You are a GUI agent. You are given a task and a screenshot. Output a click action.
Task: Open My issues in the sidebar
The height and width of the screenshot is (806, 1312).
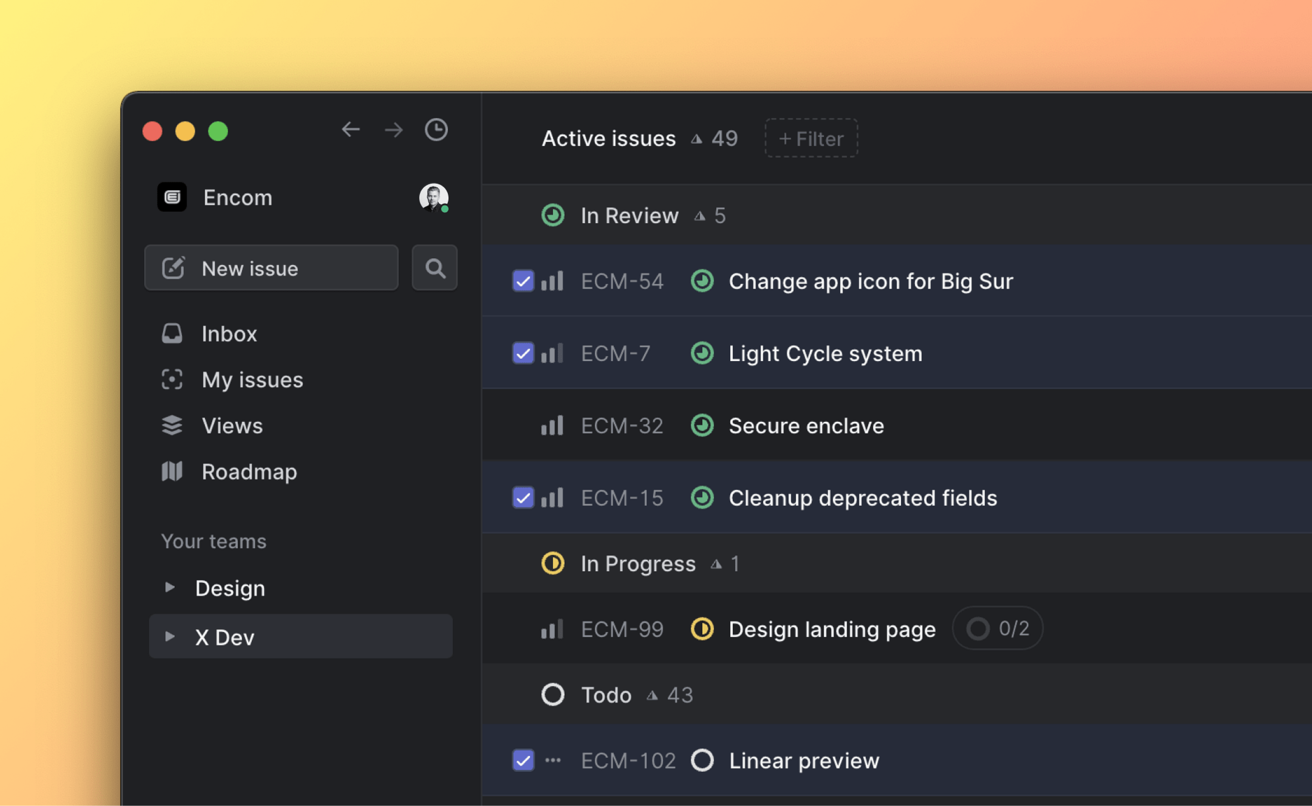(252, 380)
